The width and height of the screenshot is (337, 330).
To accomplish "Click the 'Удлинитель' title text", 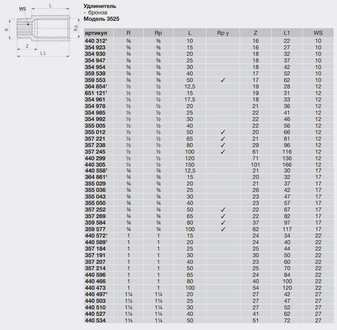I will 100,7.
